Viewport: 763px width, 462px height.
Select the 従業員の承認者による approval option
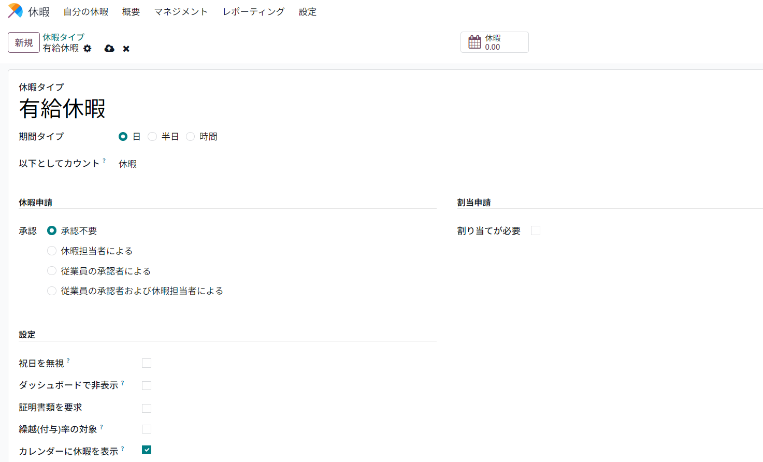[52, 271]
